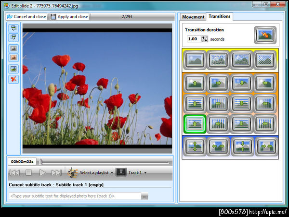
Task: Select striped down transition in third row
Action: 241,104
